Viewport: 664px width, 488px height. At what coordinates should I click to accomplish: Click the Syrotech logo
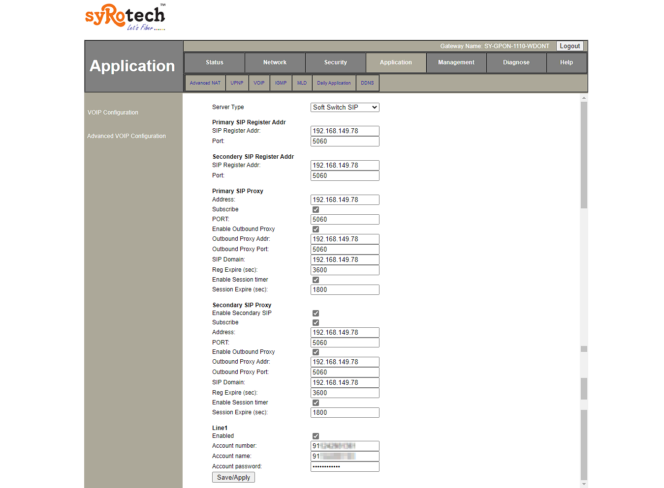tap(125, 17)
